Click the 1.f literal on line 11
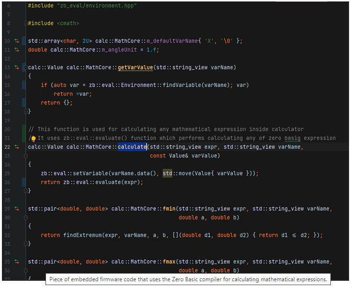The image size is (351, 287). (x=151, y=50)
